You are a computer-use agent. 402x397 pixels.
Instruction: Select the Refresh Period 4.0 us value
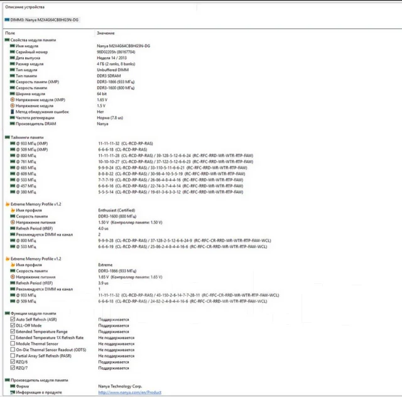(103, 229)
